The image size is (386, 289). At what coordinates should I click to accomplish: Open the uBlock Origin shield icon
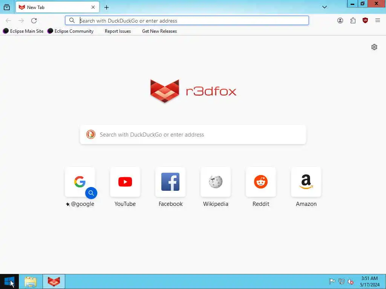pyautogui.click(x=365, y=21)
